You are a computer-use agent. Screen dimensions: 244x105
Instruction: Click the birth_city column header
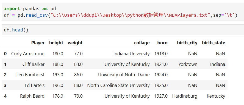coord(187,43)
